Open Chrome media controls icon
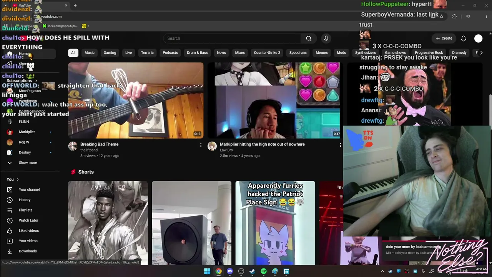This screenshot has width=492, height=277. [468, 16]
